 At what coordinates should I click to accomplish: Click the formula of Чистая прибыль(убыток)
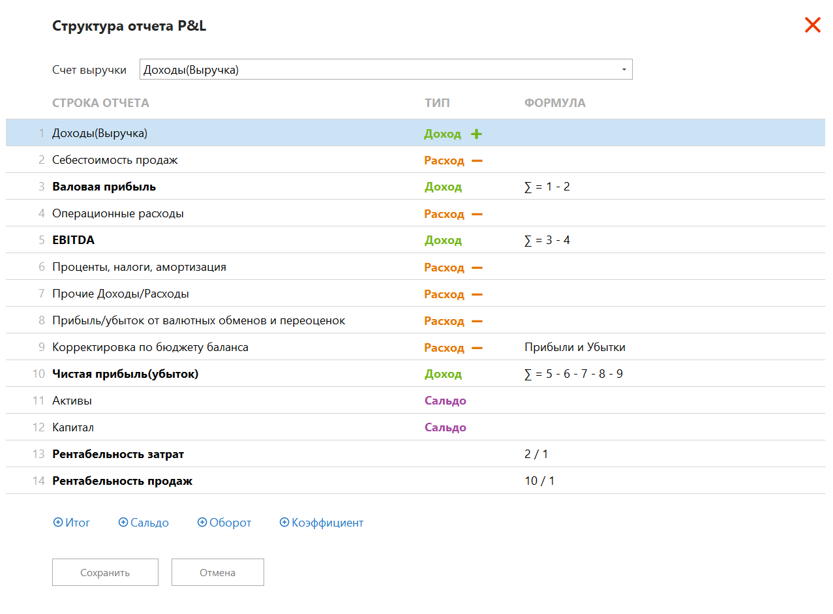pyautogui.click(x=573, y=375)
